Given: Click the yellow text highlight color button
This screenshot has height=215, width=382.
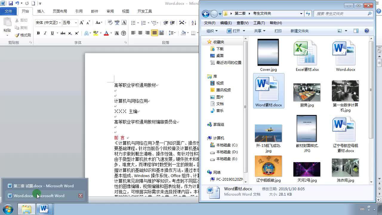Looking at the screenshot, I should click(x=95, y=33).
